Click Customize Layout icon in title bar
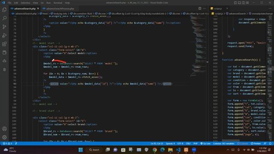 (x=247, y=3)
